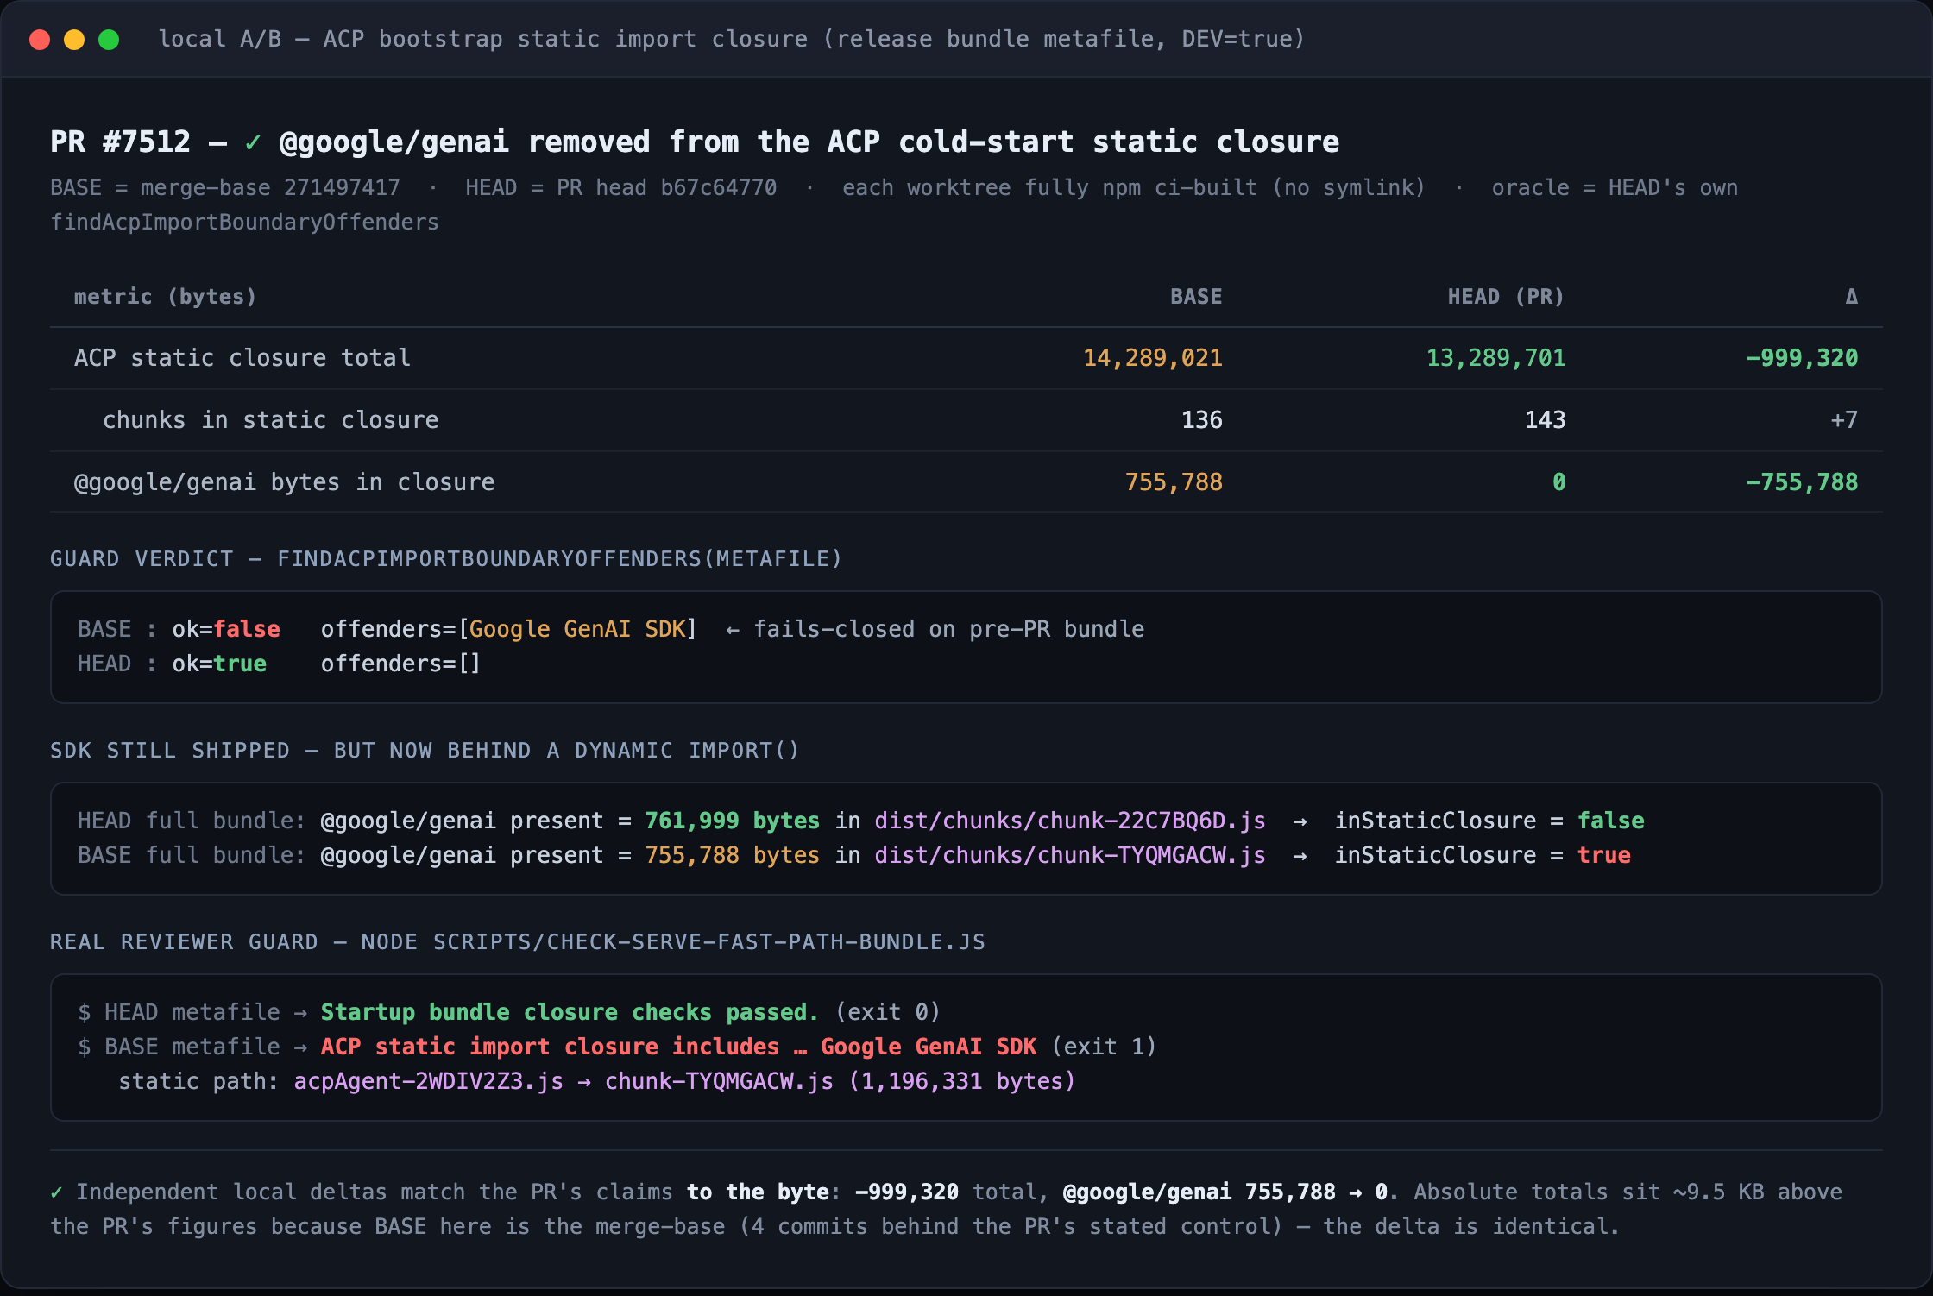Click the 'Δ' delta column header

[x=1852, y=297]
